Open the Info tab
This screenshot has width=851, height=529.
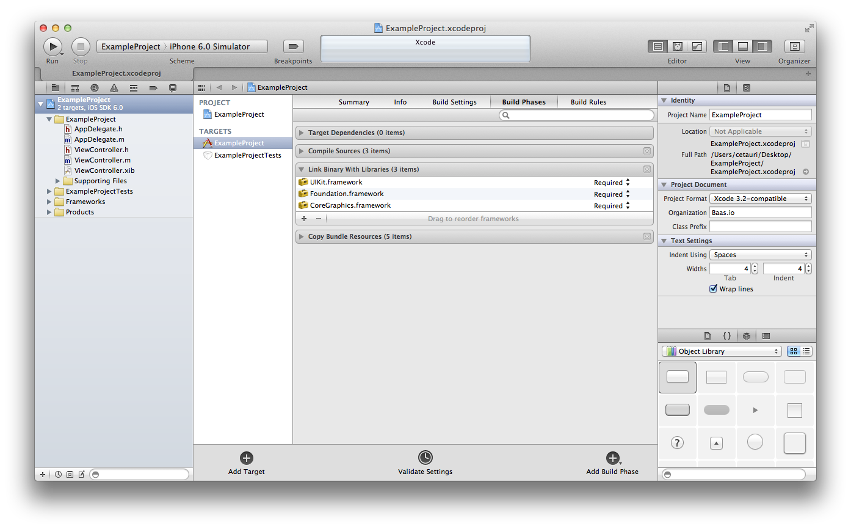pyautogui.click(x=400, y=102)
